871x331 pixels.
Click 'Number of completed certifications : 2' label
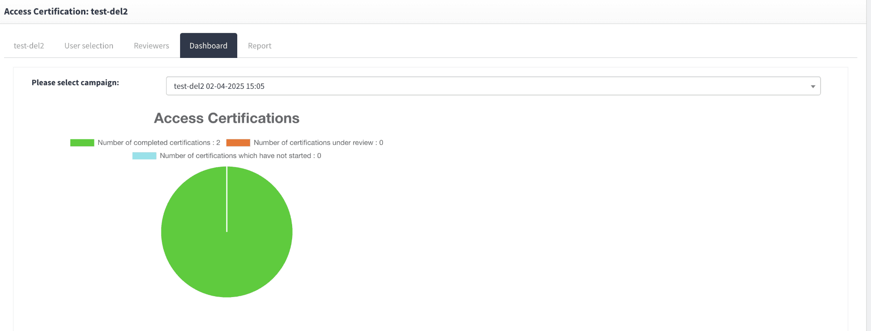159,143
